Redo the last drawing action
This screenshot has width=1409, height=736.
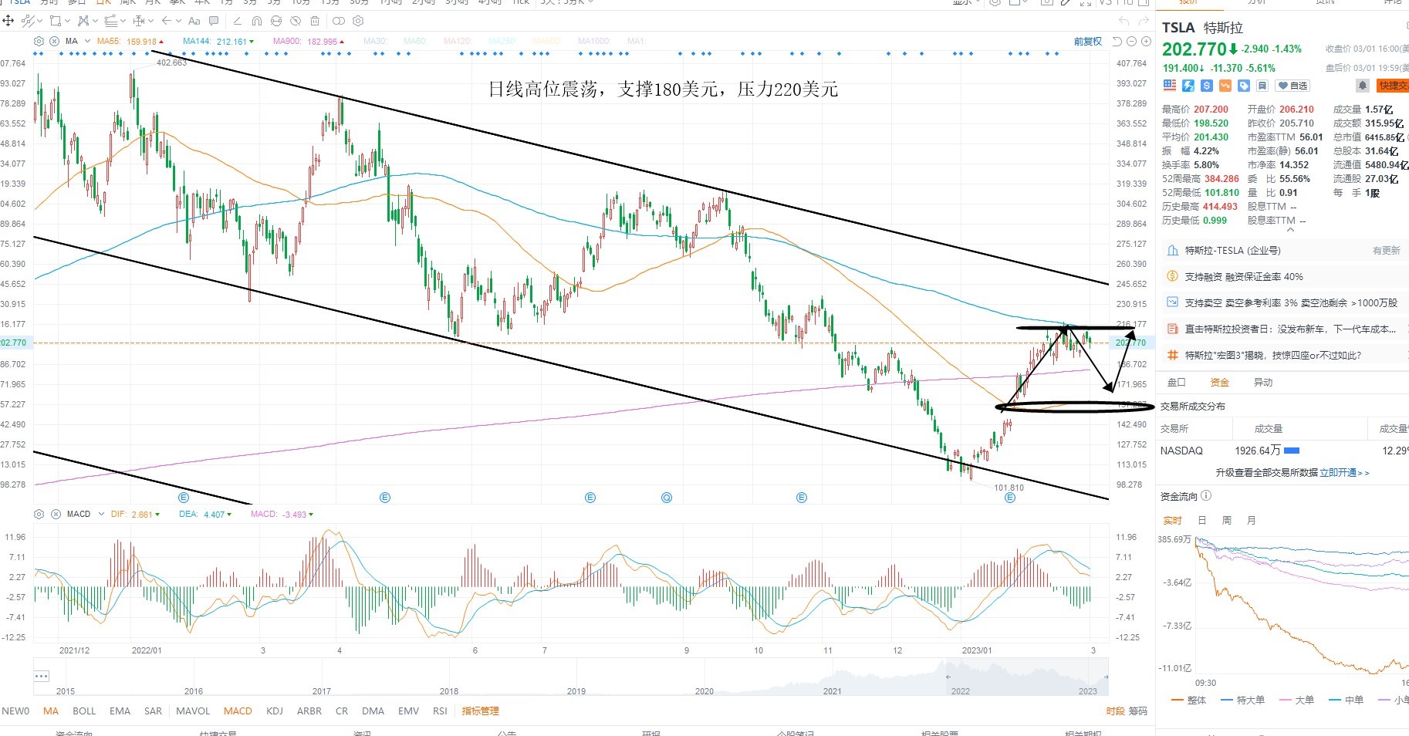(x=1144, y=21)
